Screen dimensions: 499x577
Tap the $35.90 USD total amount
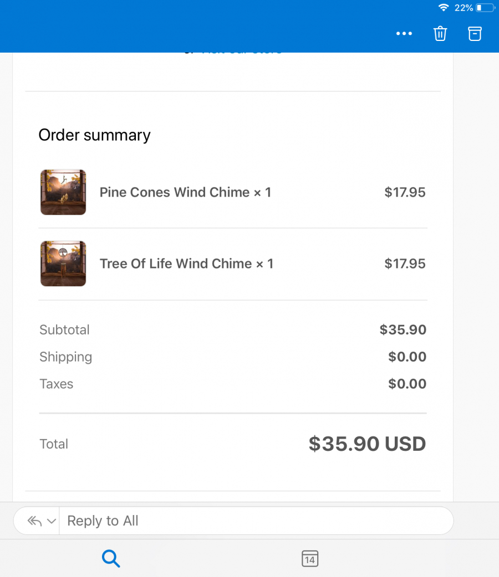pos(367,444)
